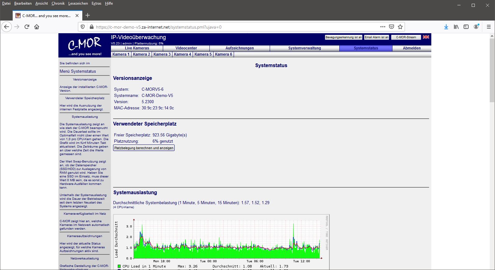Image resolution: width=495 pixels, height=270 pixels.
Task: Open the Hilfe menu
Action: (109, 3)
